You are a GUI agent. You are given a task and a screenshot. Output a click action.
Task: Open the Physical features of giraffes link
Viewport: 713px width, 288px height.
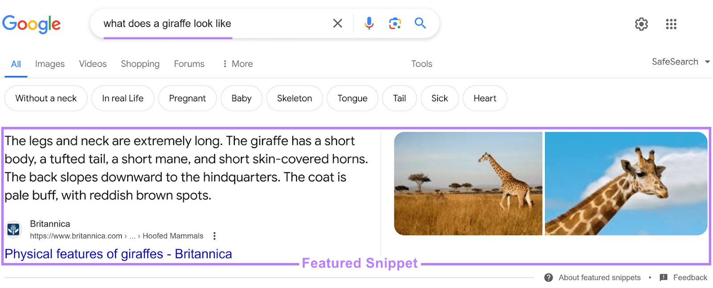[x=119, y=253]
